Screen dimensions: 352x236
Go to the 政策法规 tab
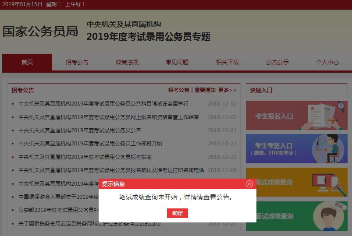[127, 62]
